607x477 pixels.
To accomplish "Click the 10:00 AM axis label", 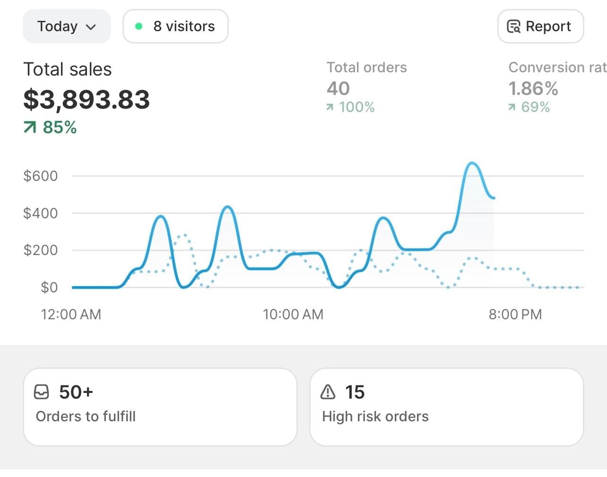I will pos(293,315).
